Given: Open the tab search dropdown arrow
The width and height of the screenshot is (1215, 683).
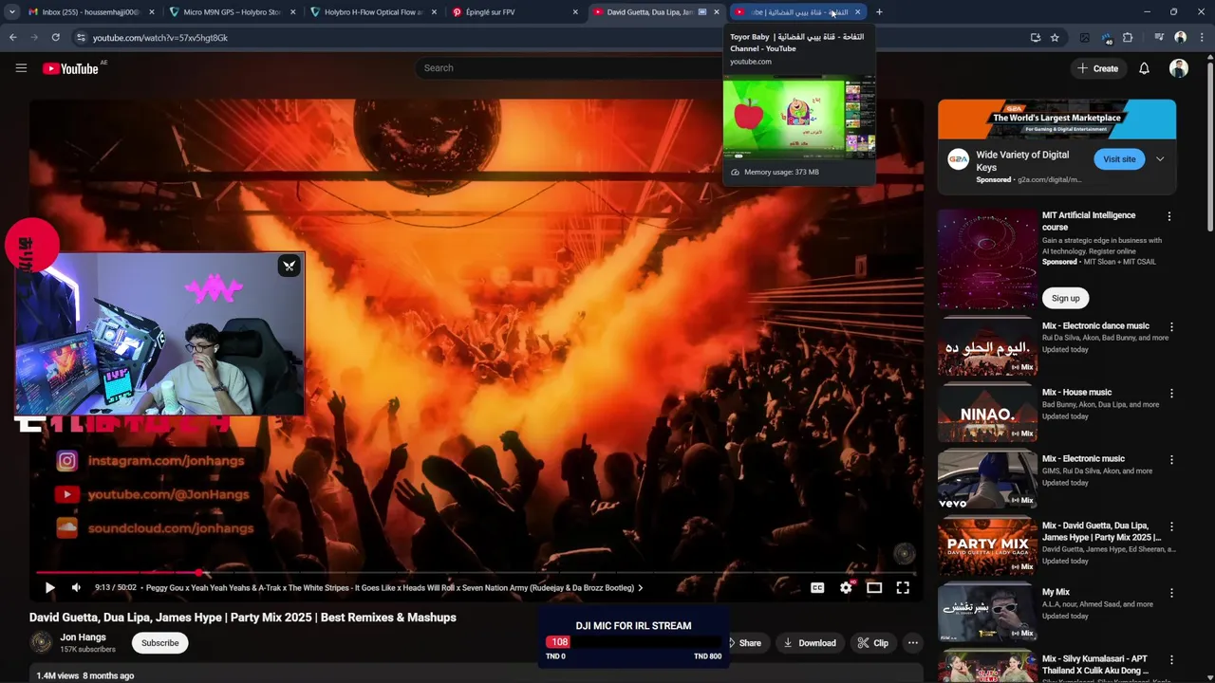Looking at the screenshot, I should (x=12, y=12).
